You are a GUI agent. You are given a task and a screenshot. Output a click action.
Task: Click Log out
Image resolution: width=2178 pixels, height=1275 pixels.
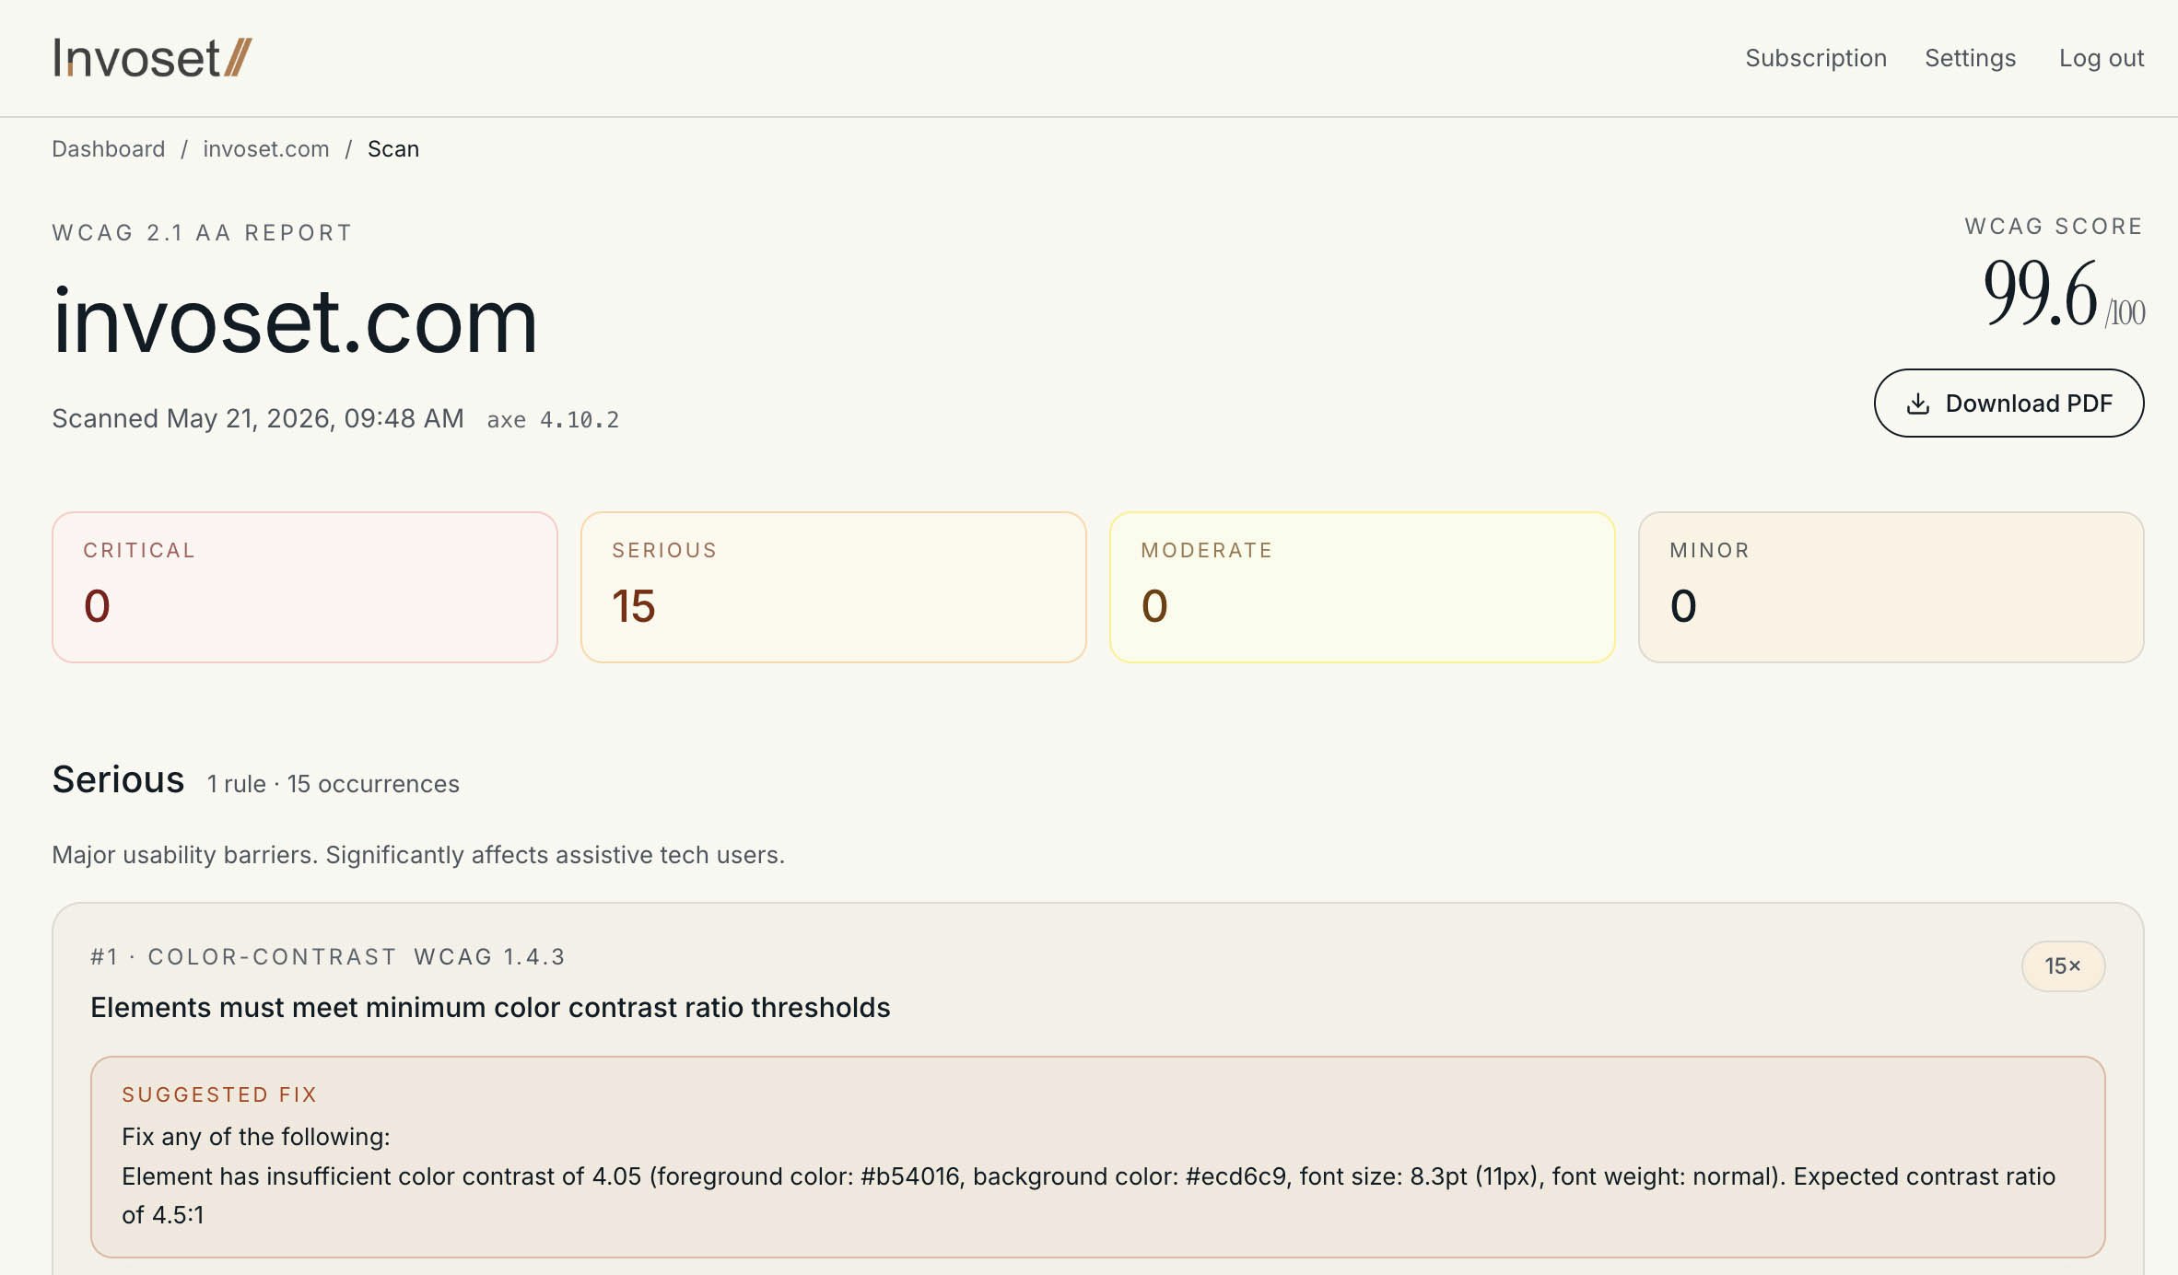tap(2102, 58)
